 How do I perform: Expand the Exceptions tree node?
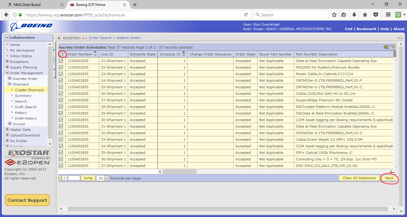(x=7, y=61)
